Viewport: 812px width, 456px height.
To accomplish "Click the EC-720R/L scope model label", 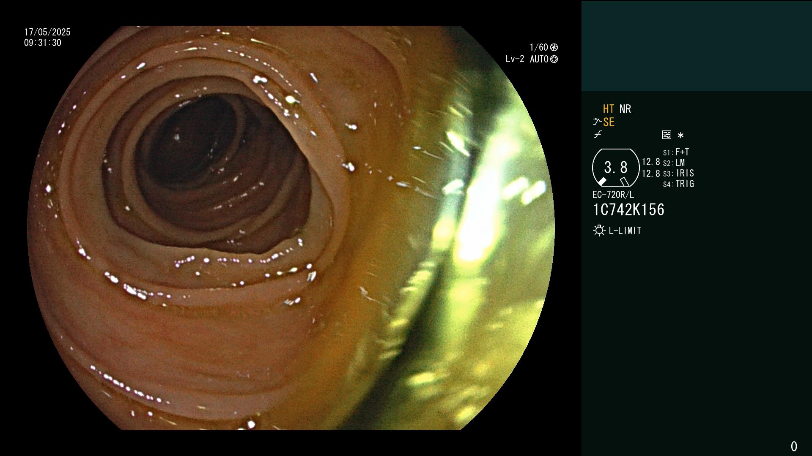I will tap(613, 195).
